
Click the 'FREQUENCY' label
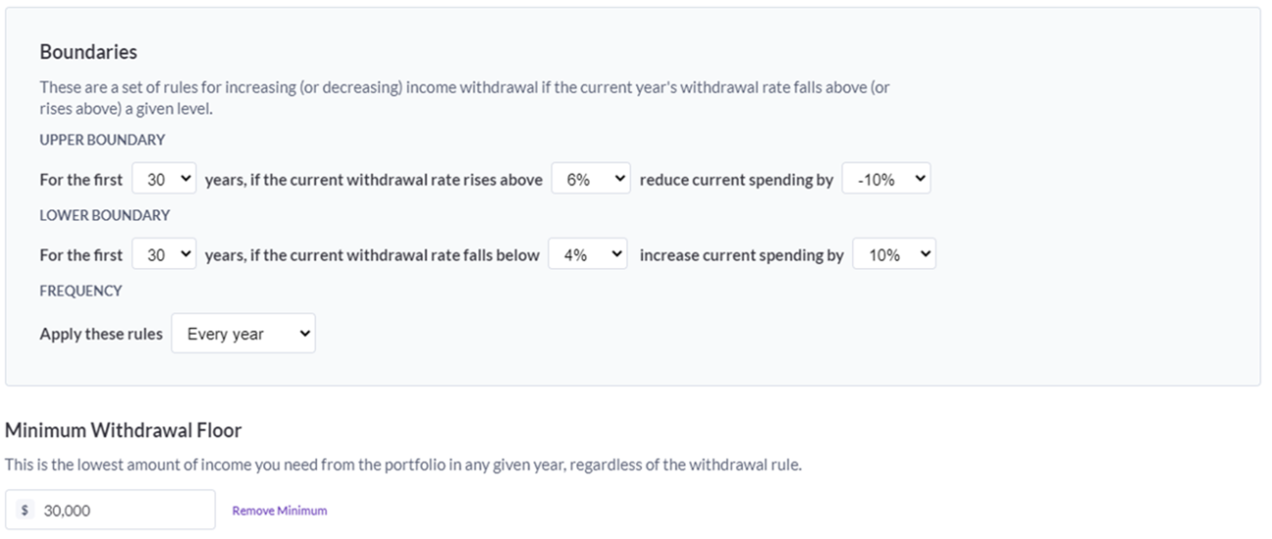tap(80, 291)
